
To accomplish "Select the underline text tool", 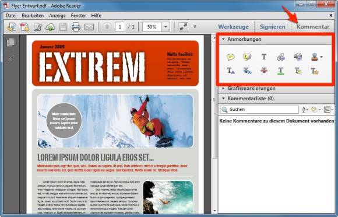I will click(281, 71).
